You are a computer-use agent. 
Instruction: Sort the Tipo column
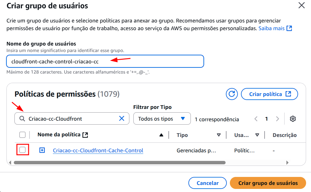pos(219,135)
